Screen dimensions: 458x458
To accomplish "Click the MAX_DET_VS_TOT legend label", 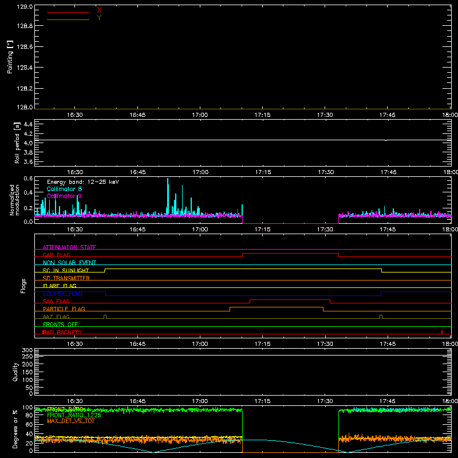I will tap(71, 421).
